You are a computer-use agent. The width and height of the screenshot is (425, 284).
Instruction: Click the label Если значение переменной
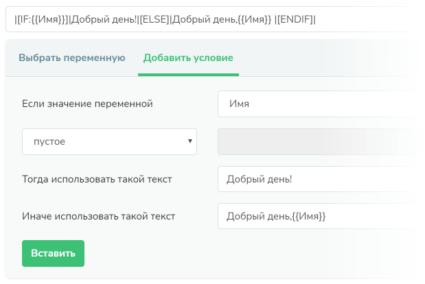[x=87, y=104]
